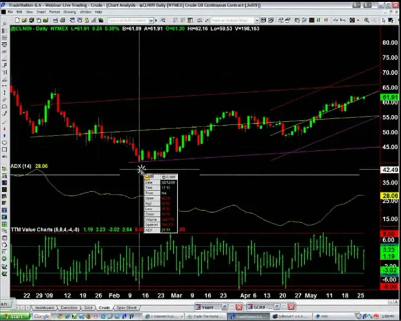Click the 61.91 current price marker
This screenshot has height=321, width=401.
pyautogui.click(x=389, y=98)
